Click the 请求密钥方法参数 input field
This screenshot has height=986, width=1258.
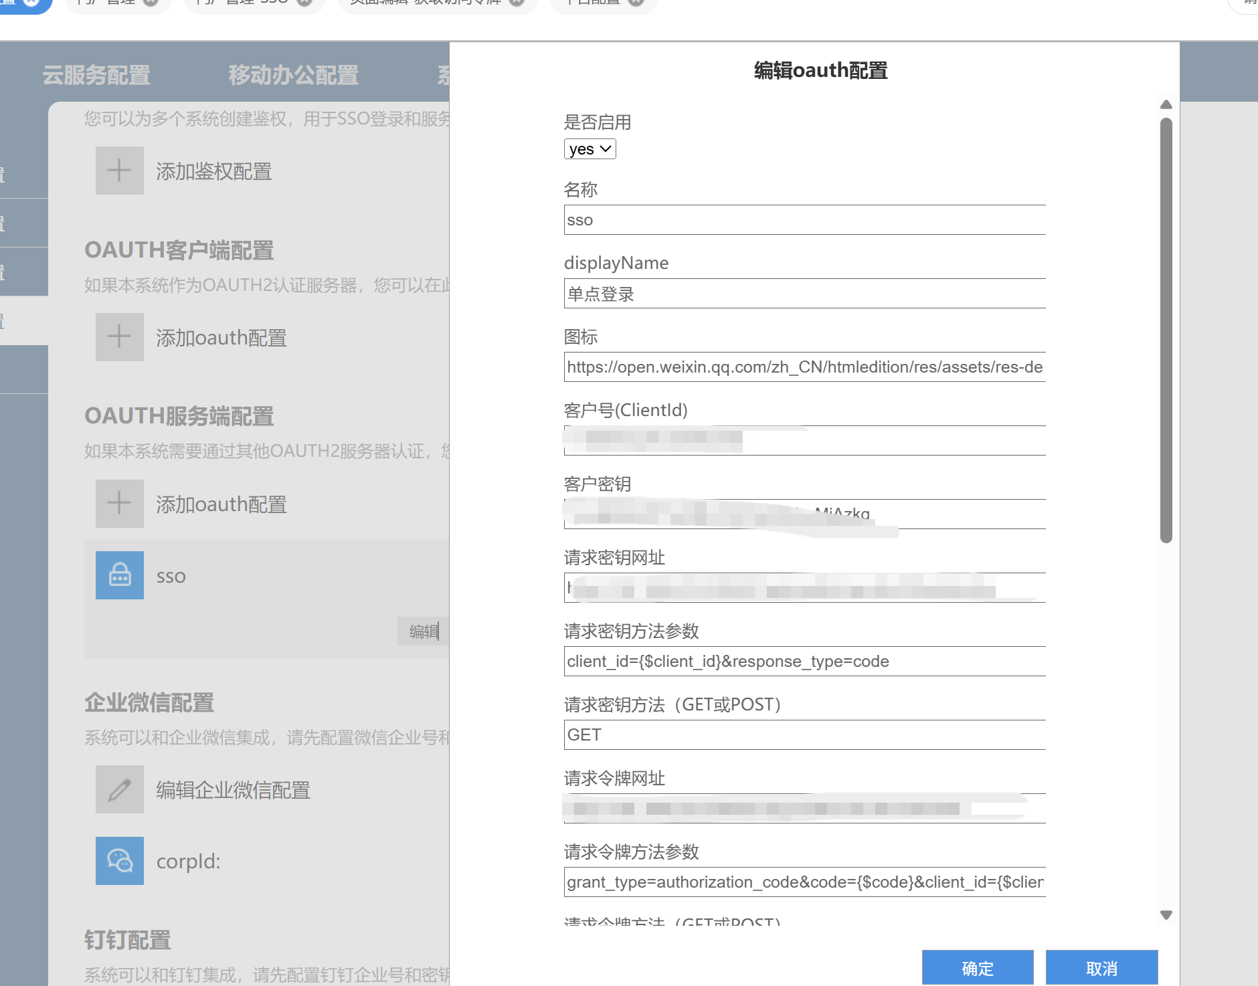(804, 662)
